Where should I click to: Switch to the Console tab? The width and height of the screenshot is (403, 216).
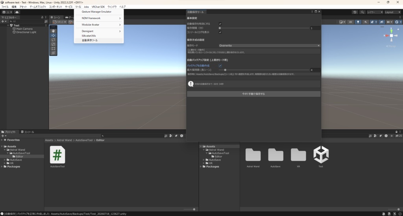point(28,132)
